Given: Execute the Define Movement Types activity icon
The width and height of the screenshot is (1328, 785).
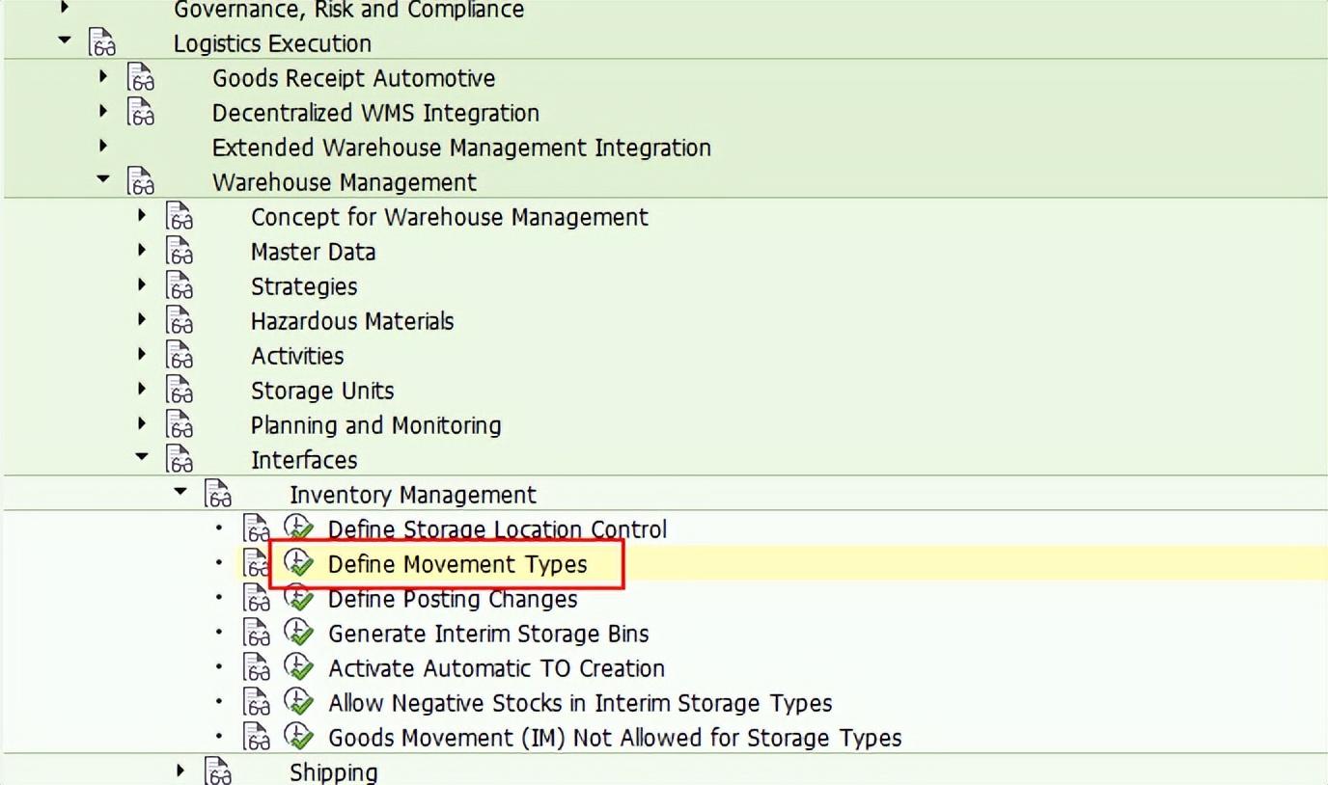Looking at the screenshot, I should coord(298,564).
